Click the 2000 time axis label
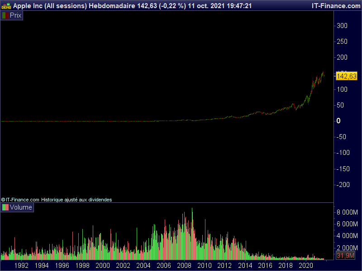 (103, 266)
